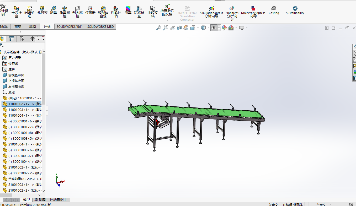Image resolution: width=356 pixels, height=206 pixels.
Task: Open the PropertyManager panel tab
Action: (x=12, y=39)
